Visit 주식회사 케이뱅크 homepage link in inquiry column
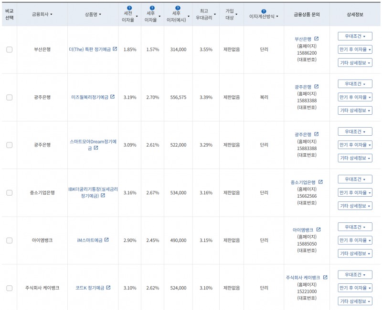This screenshot has height=310, width=382. [303, 278]
